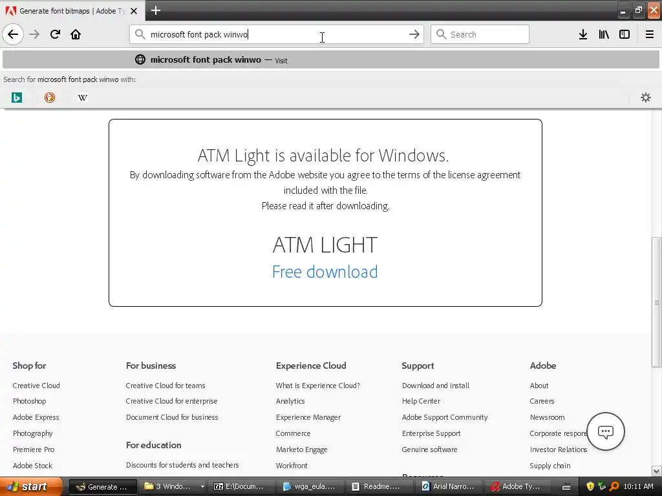Click the page vertical scrollbar thumb
Viewport: 662px width, 496px height.
[x=657, y=302]
